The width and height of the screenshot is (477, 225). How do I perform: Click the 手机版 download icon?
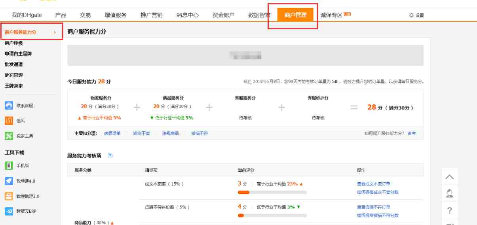[x=9, y=166]
